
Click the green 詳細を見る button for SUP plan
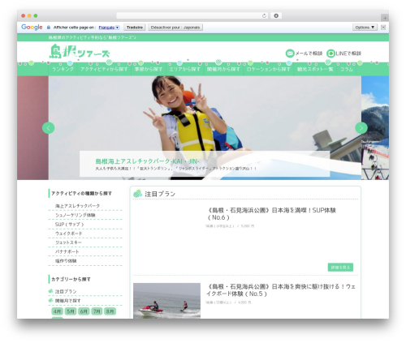[x=340, y=268]
